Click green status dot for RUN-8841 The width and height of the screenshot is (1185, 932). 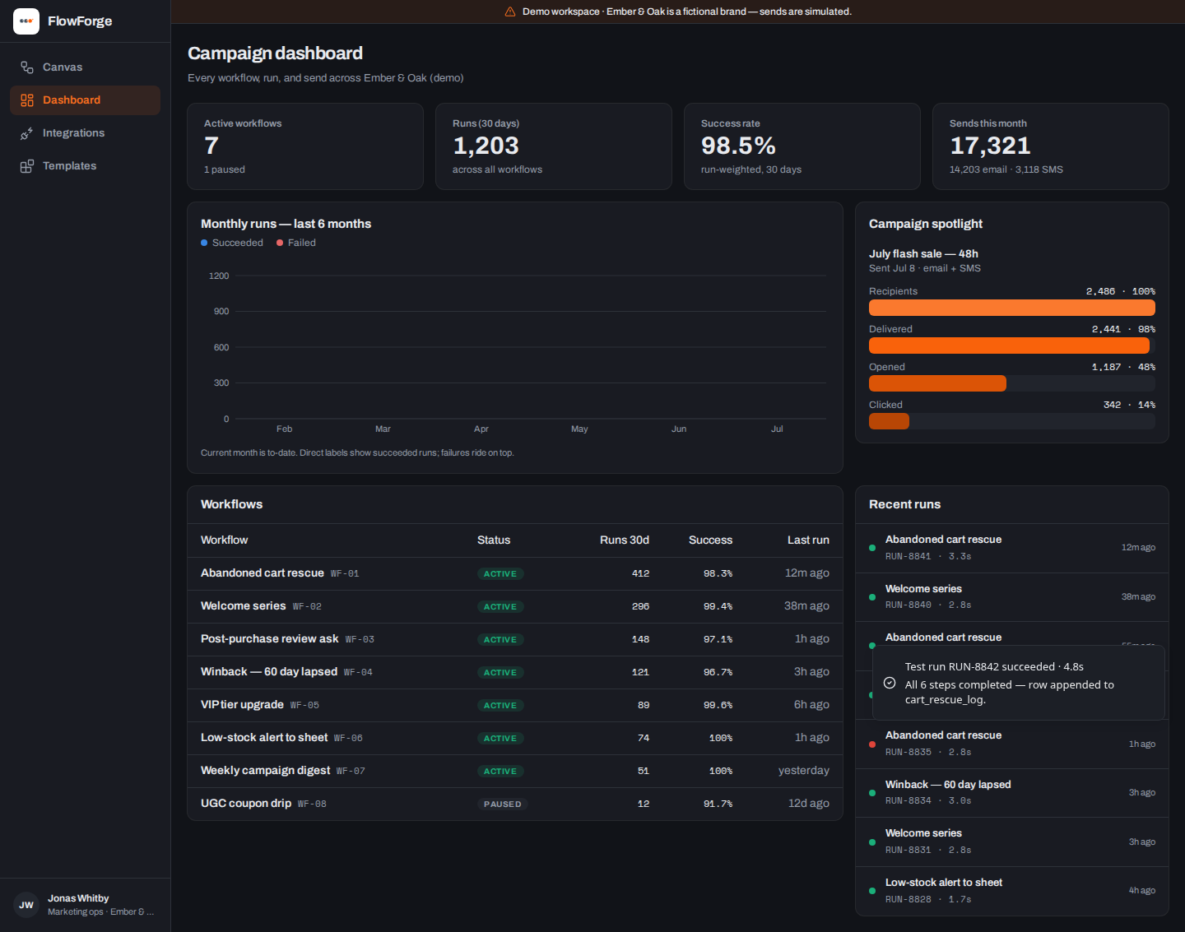click(x=872, y=548)
